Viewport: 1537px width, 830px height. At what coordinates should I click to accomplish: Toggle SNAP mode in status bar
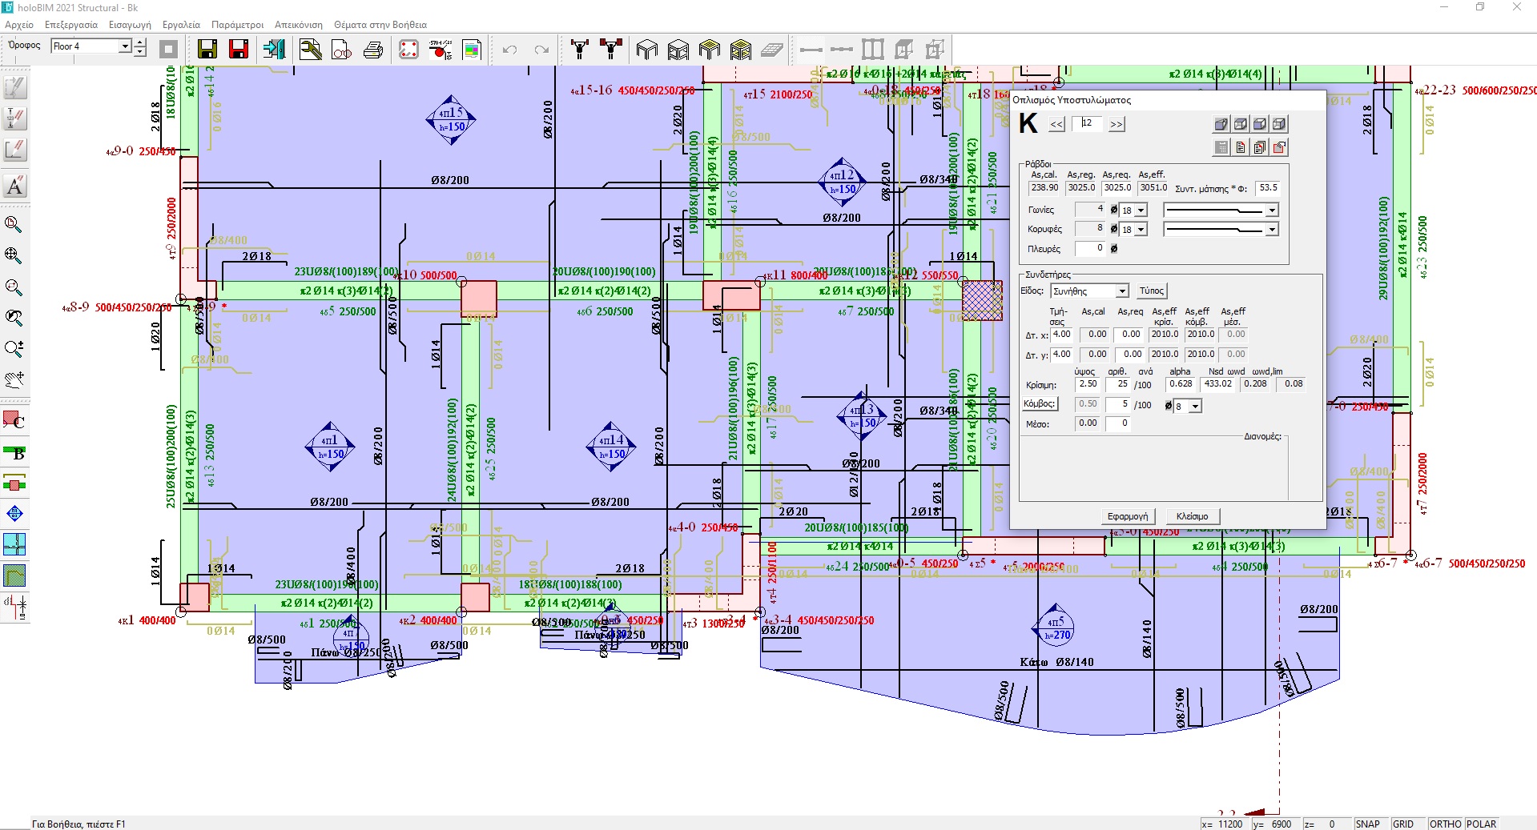(1368, 824)
